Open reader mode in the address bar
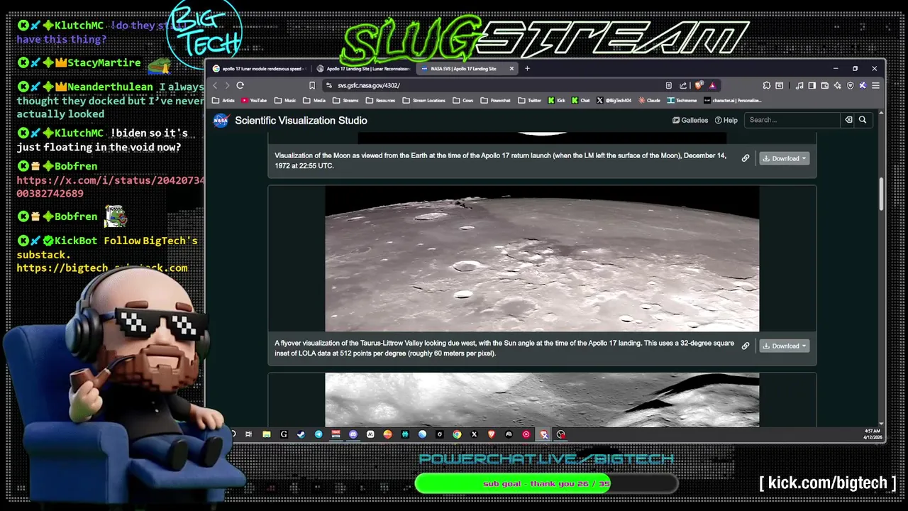 668,85
